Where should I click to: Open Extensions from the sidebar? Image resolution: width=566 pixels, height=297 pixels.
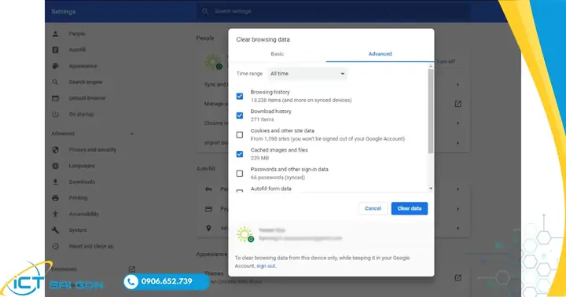coord(64,269)
